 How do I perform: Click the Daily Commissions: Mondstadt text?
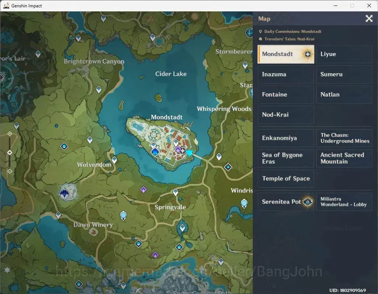coord(293,32)
